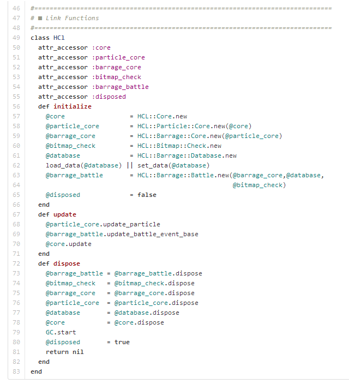Click the 'GC.start' statement
Image resolution: width=349 pixels, height=384 pixels.
click(x=61, y=332)
